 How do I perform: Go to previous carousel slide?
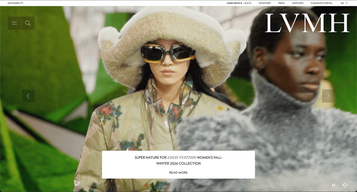pyautogui.click(x=28, y=96)
